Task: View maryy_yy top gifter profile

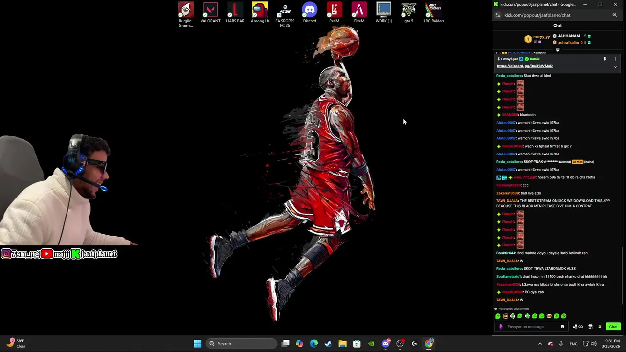Action: point(541,36)
